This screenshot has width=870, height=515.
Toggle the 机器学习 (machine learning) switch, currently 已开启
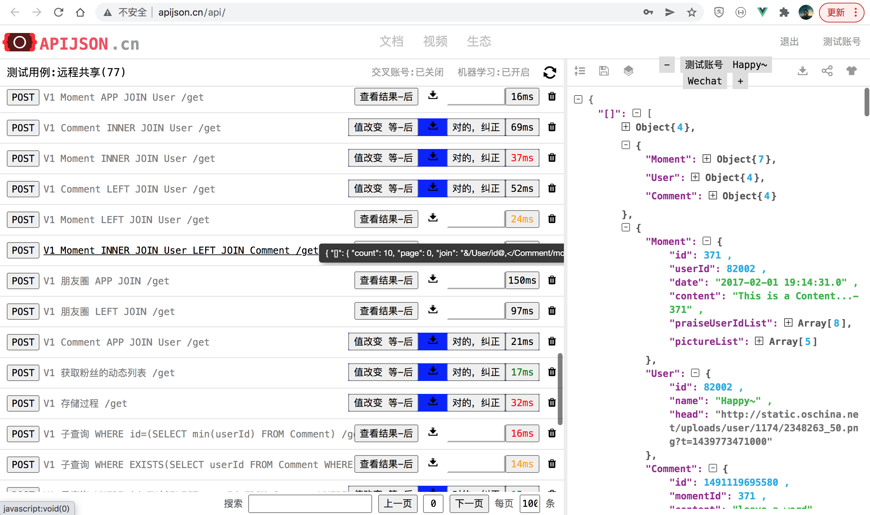493,72
